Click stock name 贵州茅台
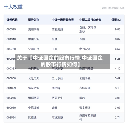 [34, 29]
